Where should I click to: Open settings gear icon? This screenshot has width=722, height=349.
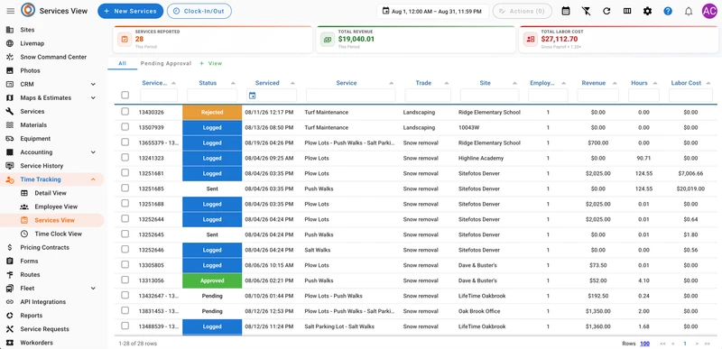(647, 11)
